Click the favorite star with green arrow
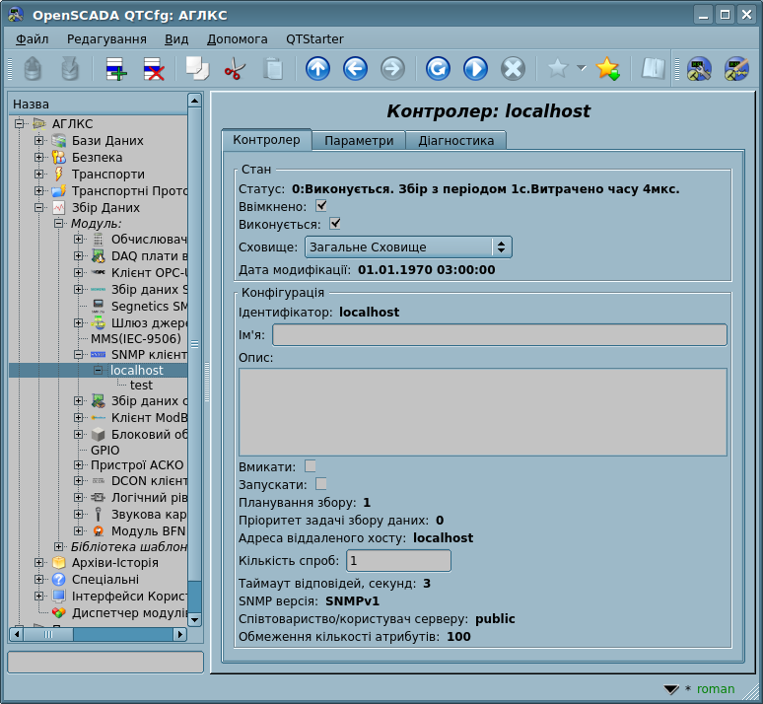 coord(607,69)
